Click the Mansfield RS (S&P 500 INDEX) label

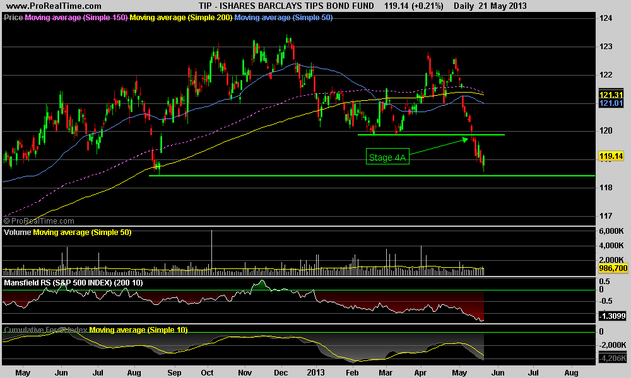pos(73,283)
